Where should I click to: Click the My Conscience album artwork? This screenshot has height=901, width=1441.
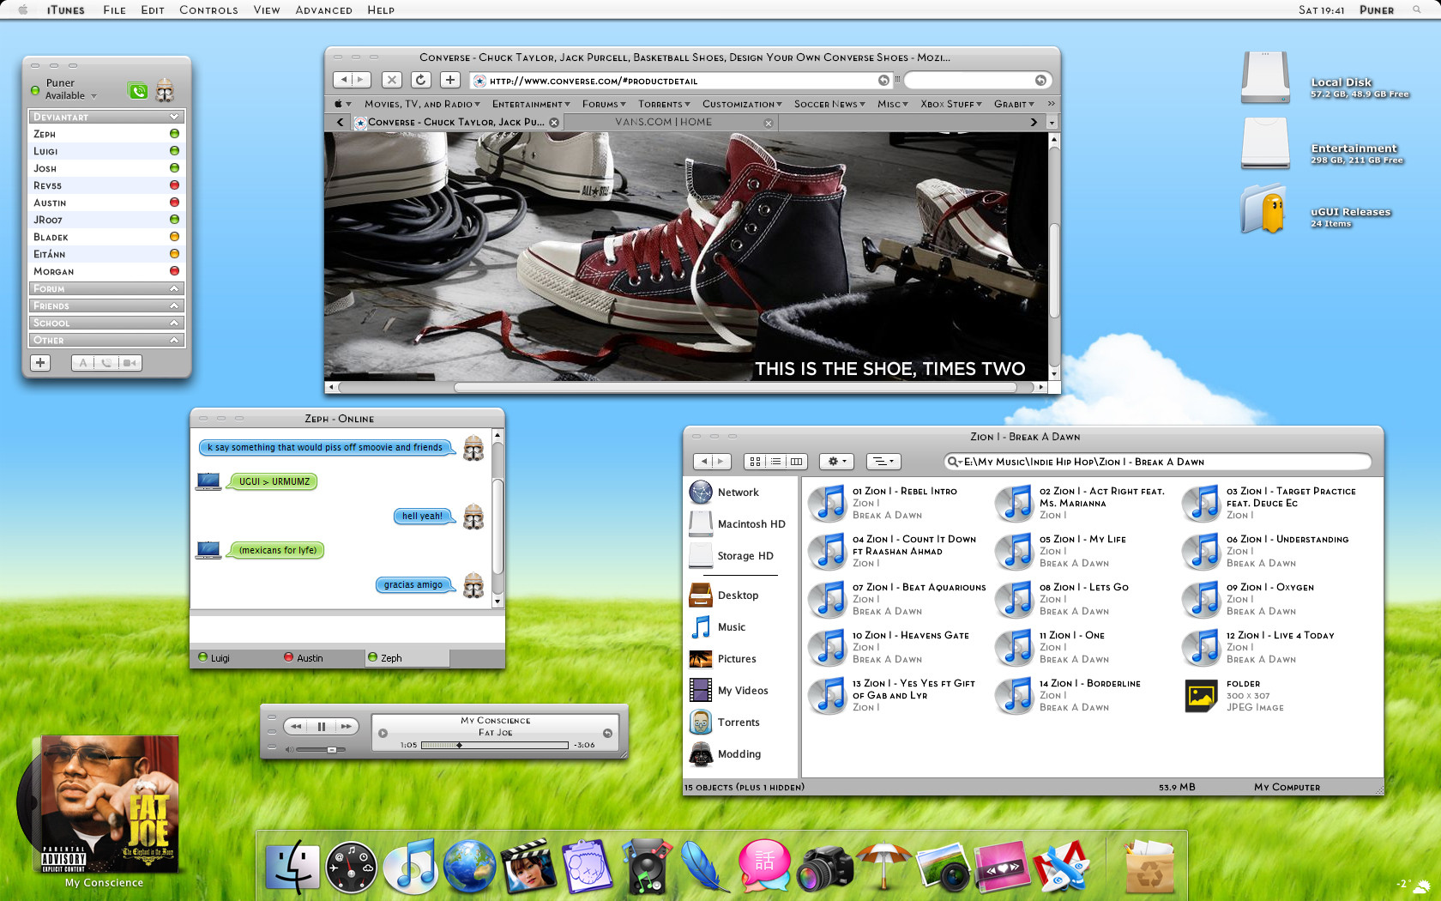110,804
